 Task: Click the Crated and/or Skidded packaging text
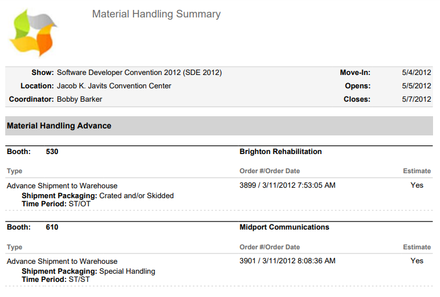click(x=136, y=196)
